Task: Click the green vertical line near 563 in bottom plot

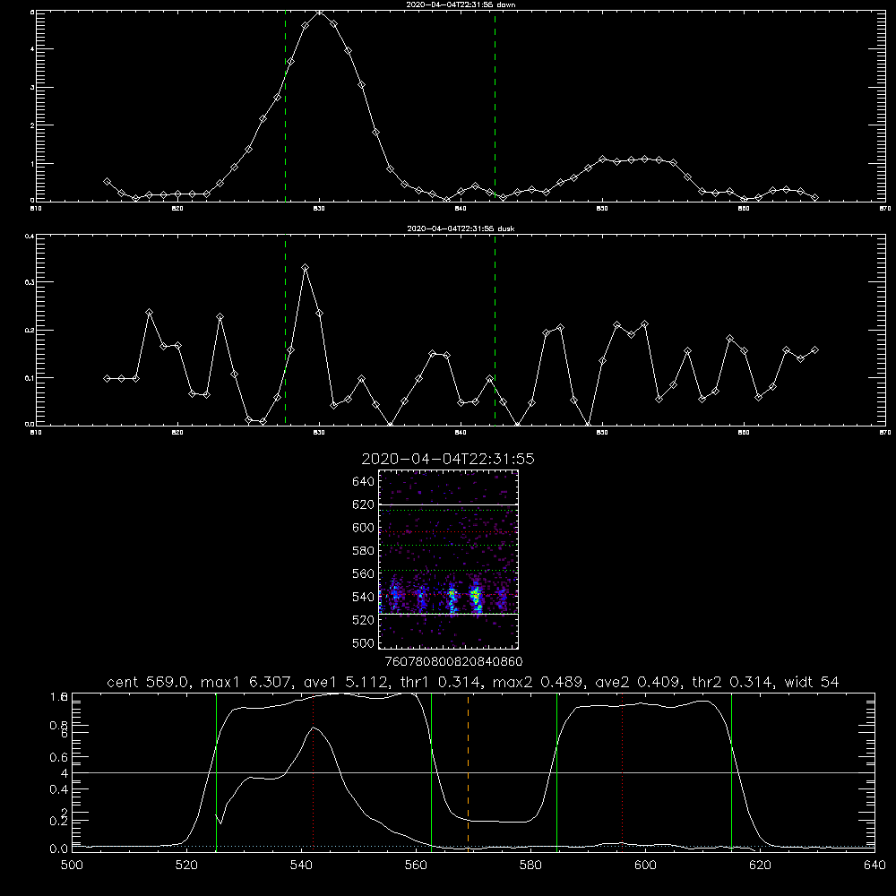Action: (x=432, y=771)
